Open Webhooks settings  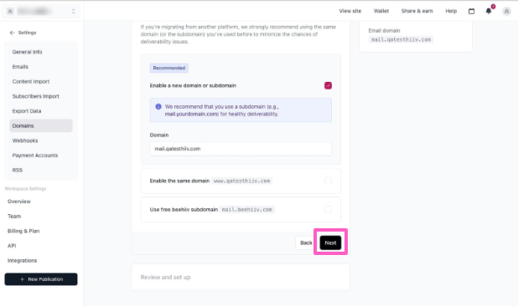(41, 140)
